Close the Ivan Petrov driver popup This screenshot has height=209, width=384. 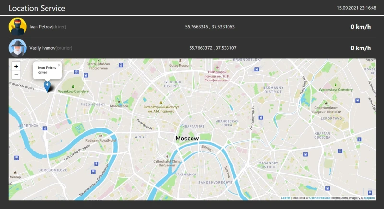(59, 65)
